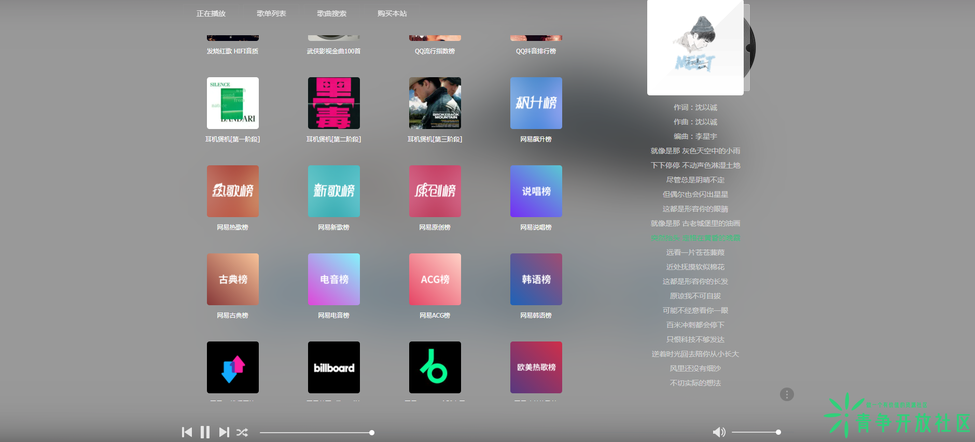Select the 原创榜 pink chart icon
Image resolution: width=975 pixels, height=442 pixels.
pos(435,191)
